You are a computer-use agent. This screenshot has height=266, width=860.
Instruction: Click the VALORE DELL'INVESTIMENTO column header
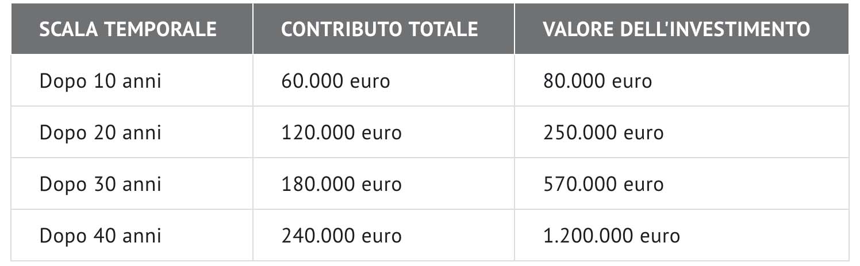click(x=676, y=29)
